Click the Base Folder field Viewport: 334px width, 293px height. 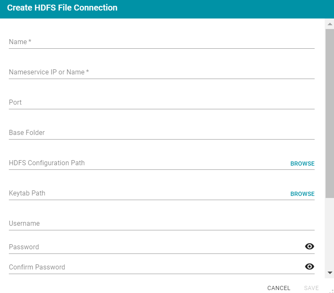(x=162, y=133)
